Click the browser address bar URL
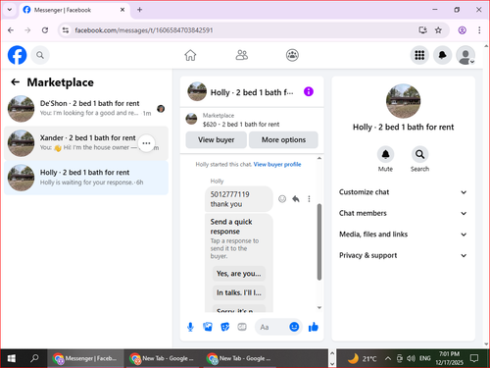The image size is (490, 368). [144, 30]
